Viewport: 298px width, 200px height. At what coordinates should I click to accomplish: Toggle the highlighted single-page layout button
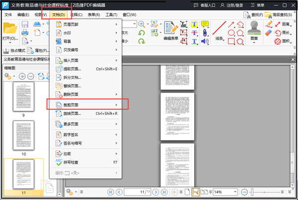tap(196, 192)
